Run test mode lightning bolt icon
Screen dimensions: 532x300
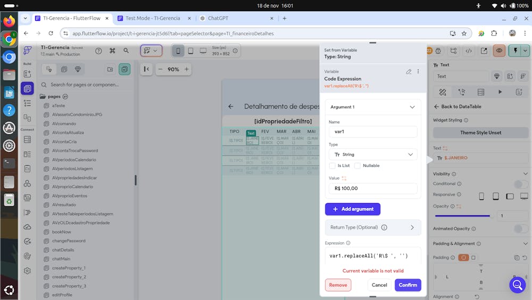(516, 51)
